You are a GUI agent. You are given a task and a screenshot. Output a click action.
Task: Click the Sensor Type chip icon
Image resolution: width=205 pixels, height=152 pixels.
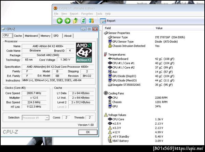pos(110,37)
